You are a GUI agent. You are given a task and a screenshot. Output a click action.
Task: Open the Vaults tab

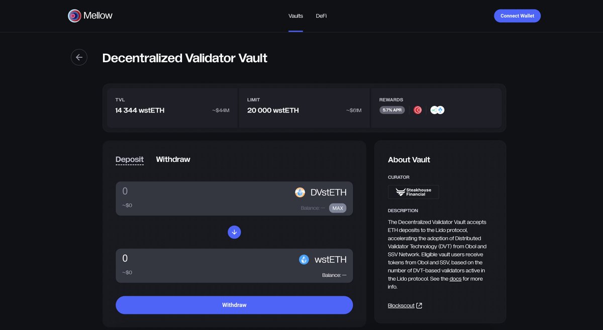pos(295,16)
